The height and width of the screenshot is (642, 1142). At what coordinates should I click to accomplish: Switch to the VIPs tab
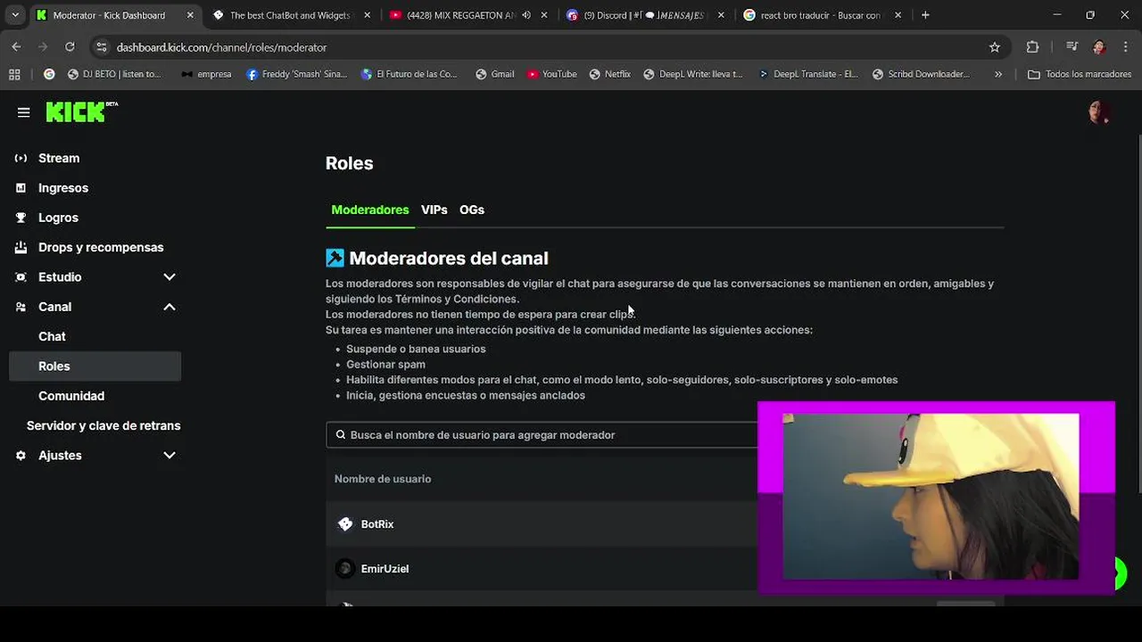[434, 210]
